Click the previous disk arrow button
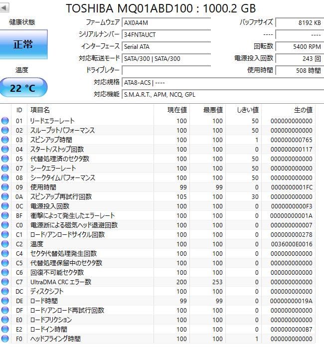324x361 pixels. pyautogui.click(x=4, y=7)
